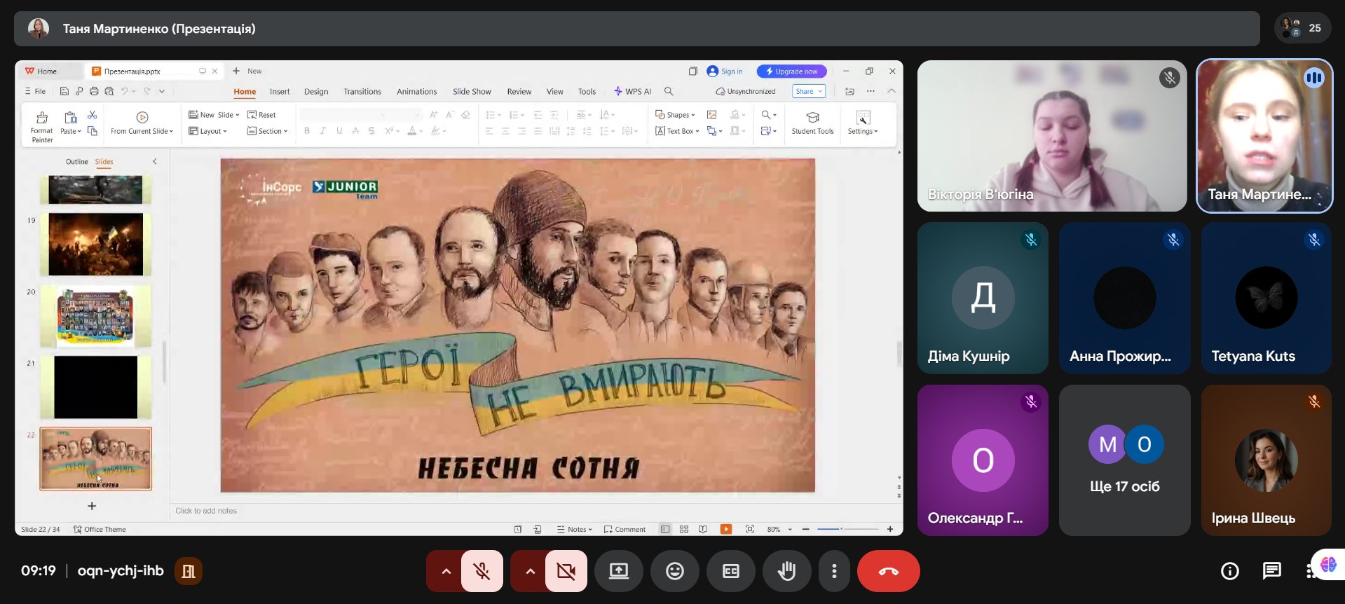
Task: Switch to the Transitions tab
Action: [x=362, y=92]
